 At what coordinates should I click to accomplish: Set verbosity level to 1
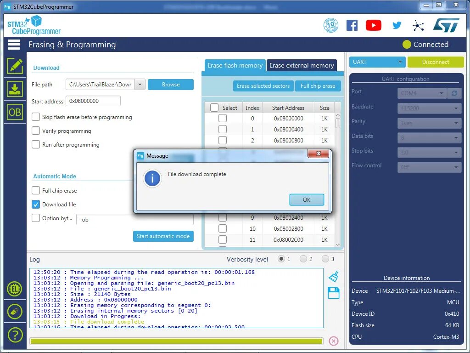(x=281, y=259)
